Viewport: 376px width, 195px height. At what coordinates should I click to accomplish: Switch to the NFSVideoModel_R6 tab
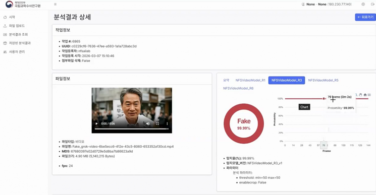238,88
